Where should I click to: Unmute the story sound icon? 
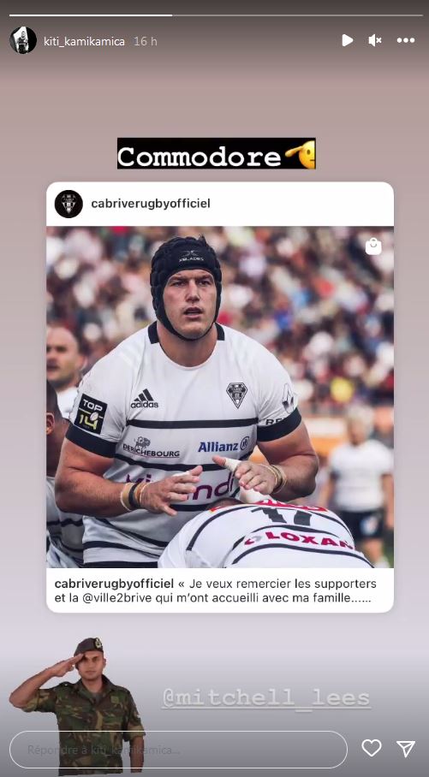[375, 40]
